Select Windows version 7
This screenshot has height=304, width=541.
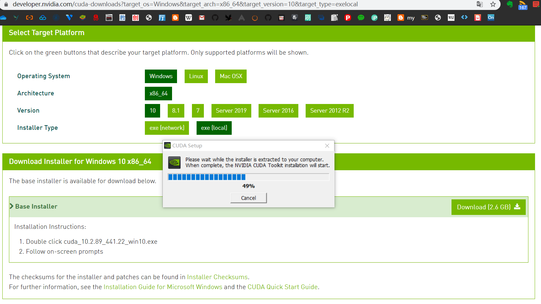pyautogui.click(x=198, y=111)
